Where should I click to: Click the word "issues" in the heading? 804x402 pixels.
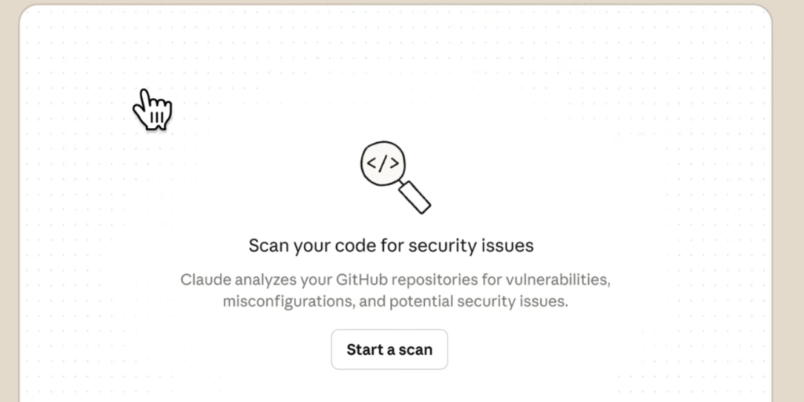(510, 246)
